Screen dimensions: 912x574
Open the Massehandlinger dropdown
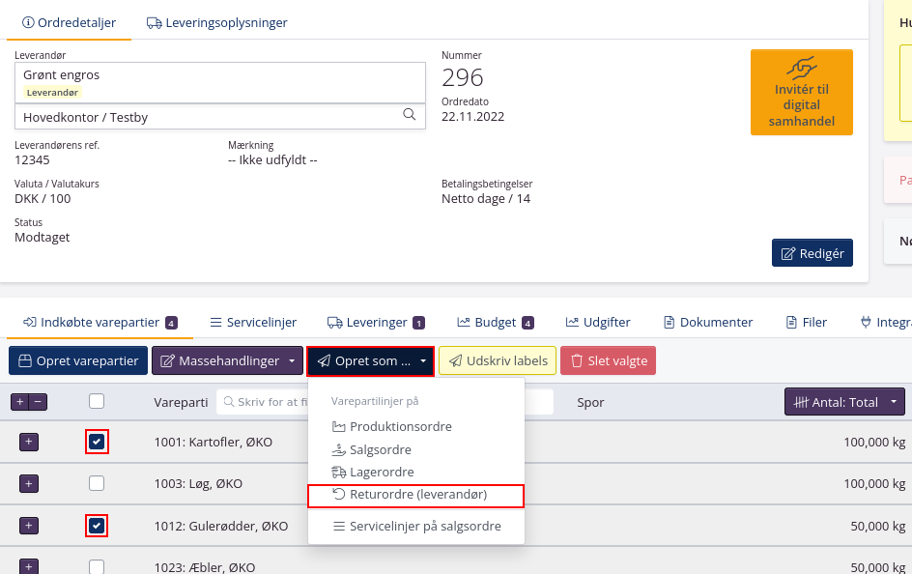pyautogui.click(x=227, y=359)
